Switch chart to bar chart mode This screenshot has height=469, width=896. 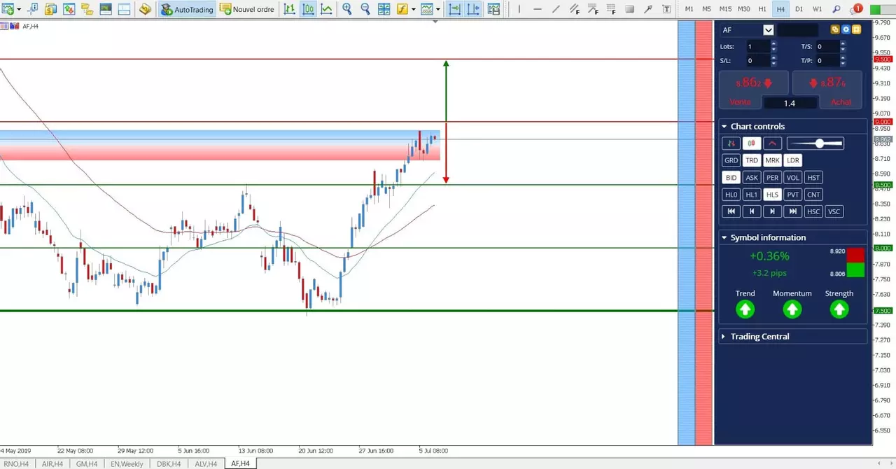click(290, 9)
